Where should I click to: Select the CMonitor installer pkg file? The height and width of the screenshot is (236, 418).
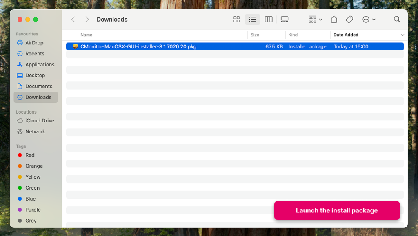235,46
